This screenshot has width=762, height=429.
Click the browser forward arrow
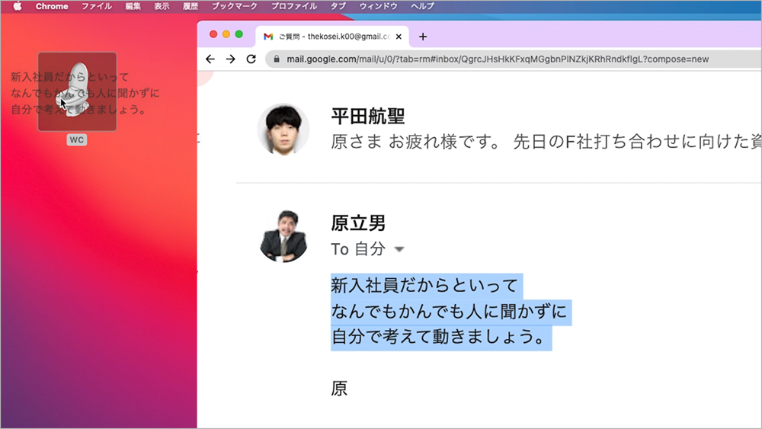pyautogui.click(x=230, y=59)
